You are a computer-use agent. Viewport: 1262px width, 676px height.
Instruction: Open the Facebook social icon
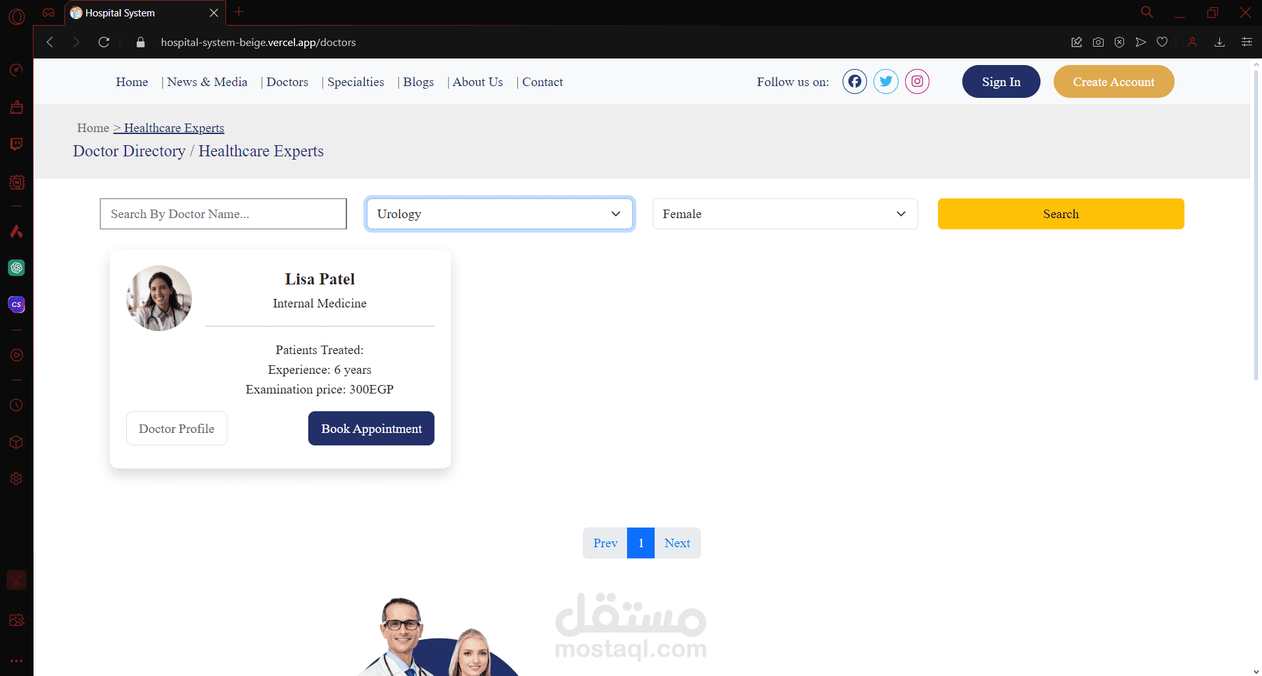click(x=854, y=81)
